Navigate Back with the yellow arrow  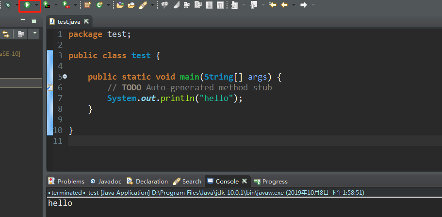284,5
